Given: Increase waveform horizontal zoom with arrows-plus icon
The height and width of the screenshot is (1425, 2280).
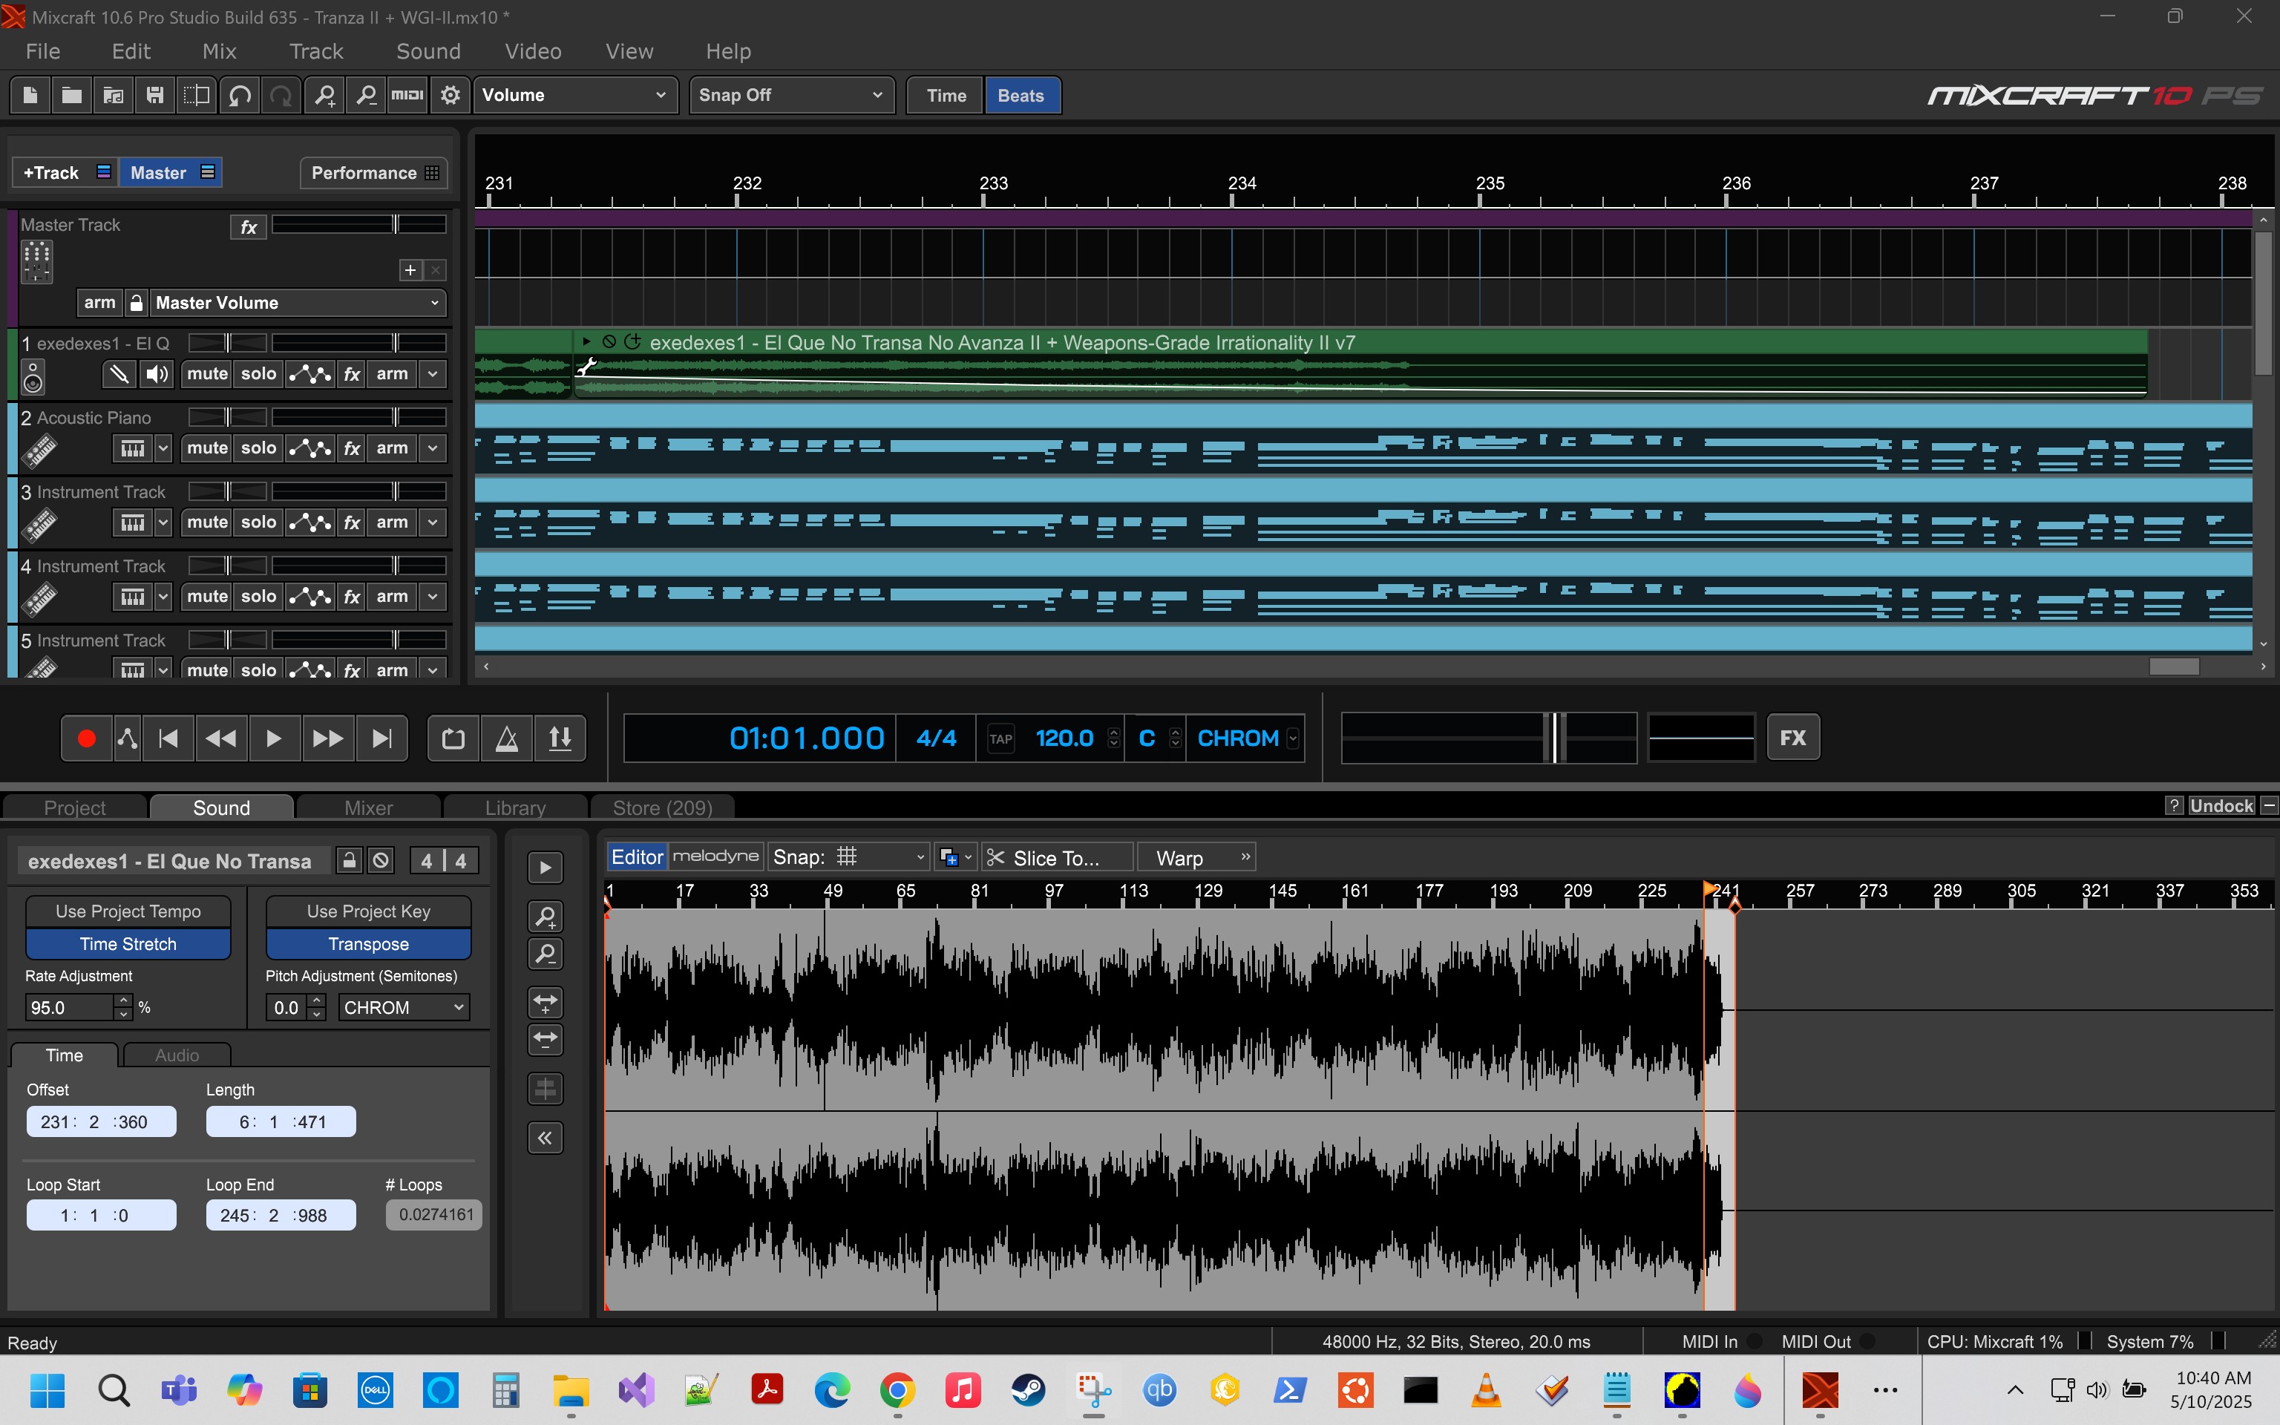Looking at the screenshot, I should [x=546, y=1003].
